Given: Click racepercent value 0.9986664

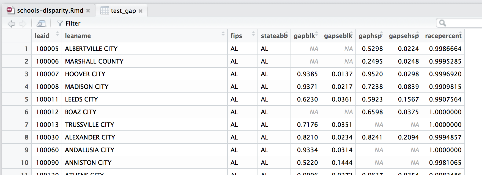Looking at the screenshot, I should pyautogui.click(x=445, y=49).
